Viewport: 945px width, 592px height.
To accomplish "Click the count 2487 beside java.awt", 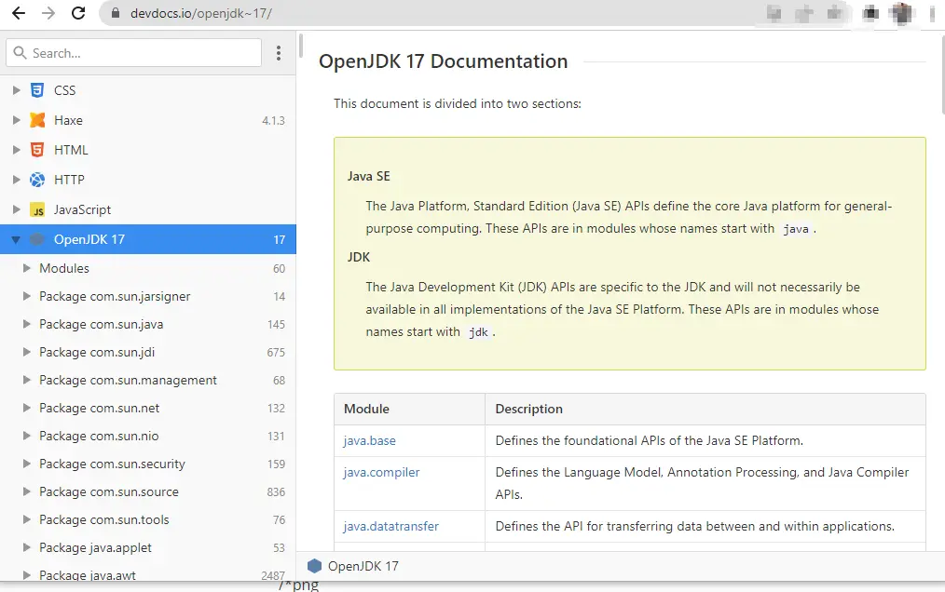I will click(x=273, y=575).
